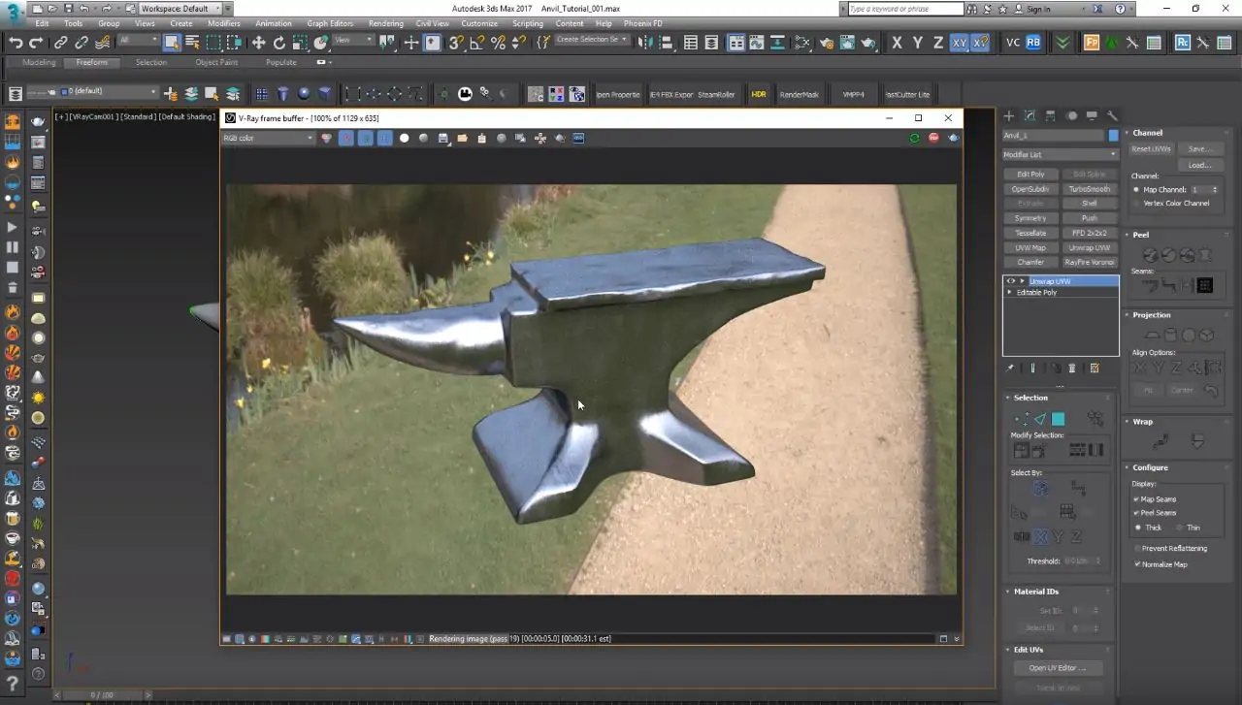The image size is (1242, 705).
Task: Click the blue object color swatch
Action: (x=1113, y=136)
